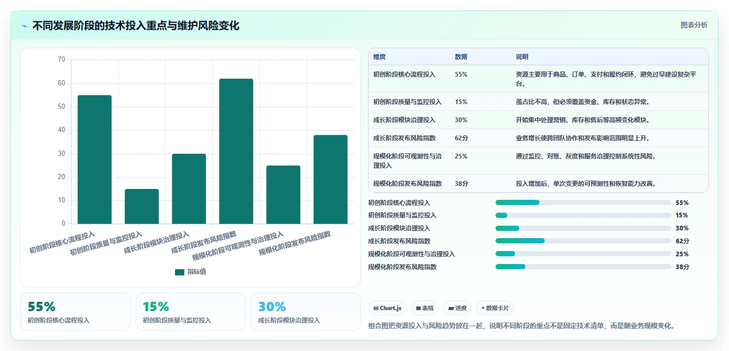Click progress bar for 初创阶段质量与监控投入
Image resolution: width=729 pixels, height=351 pixels.
pos(583,215)
